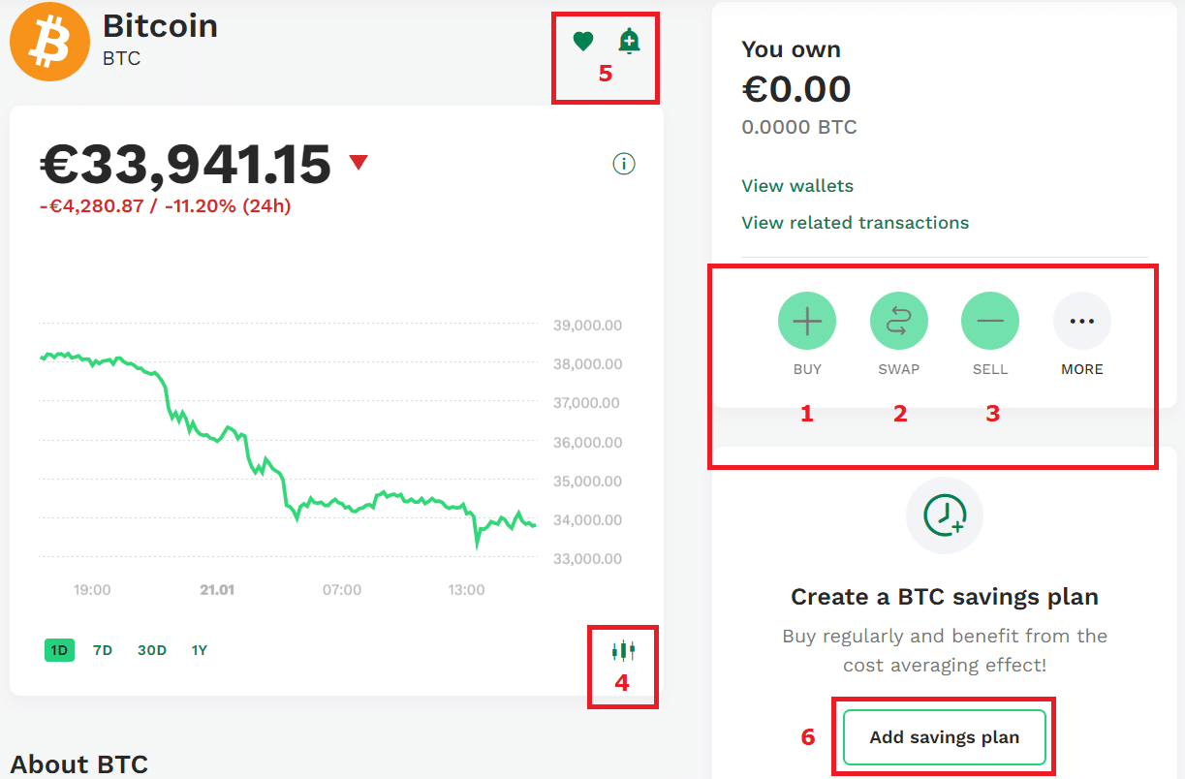Add Bitcoin to favorites with heart icon
Viewport: 1185px width, 779px height.
click(582, 42)
